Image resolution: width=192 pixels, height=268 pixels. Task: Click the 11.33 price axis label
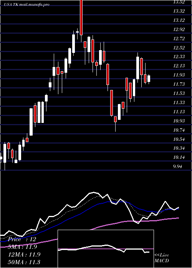coord(179,103)
